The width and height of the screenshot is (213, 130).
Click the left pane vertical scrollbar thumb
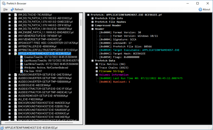(81, 23)
